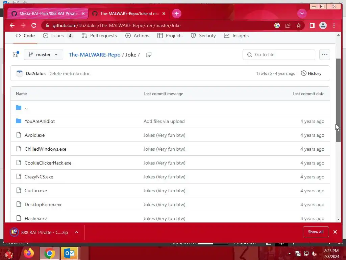This screenshot has height=260, width=346.
Task: Open the CookieClickerHack.exe file
Action: pyautogui.click(x=48, y=163)
